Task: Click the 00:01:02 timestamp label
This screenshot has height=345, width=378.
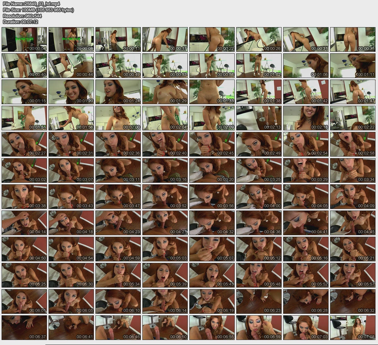Action: coord(272,75)
